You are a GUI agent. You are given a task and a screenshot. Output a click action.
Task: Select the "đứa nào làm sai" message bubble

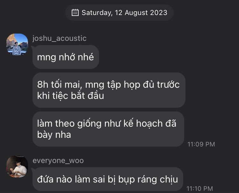tap(108, 179)
